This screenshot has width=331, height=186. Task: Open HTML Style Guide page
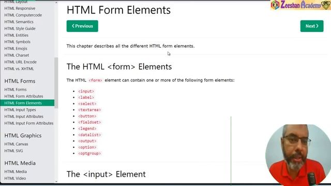[x=20, y=28]
